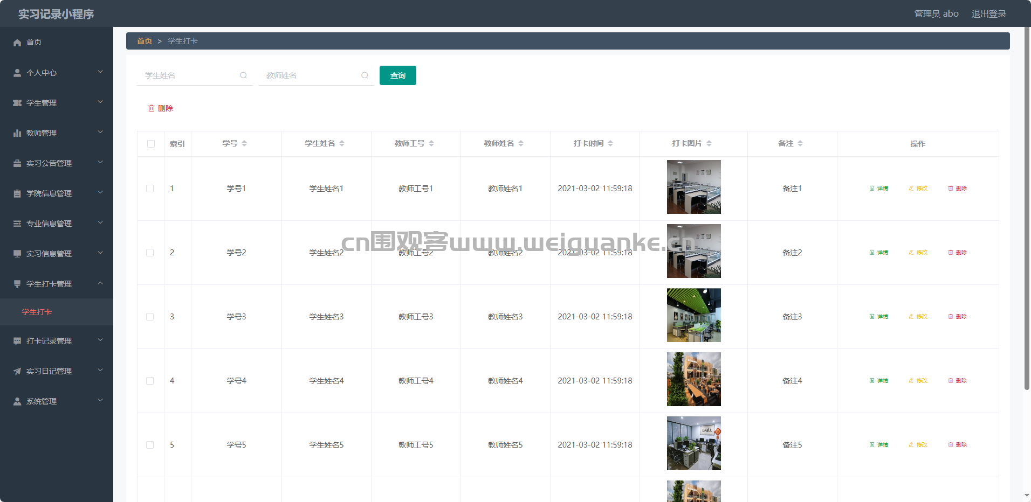Sort by 教师工号 column arrows

click(431, 143)
